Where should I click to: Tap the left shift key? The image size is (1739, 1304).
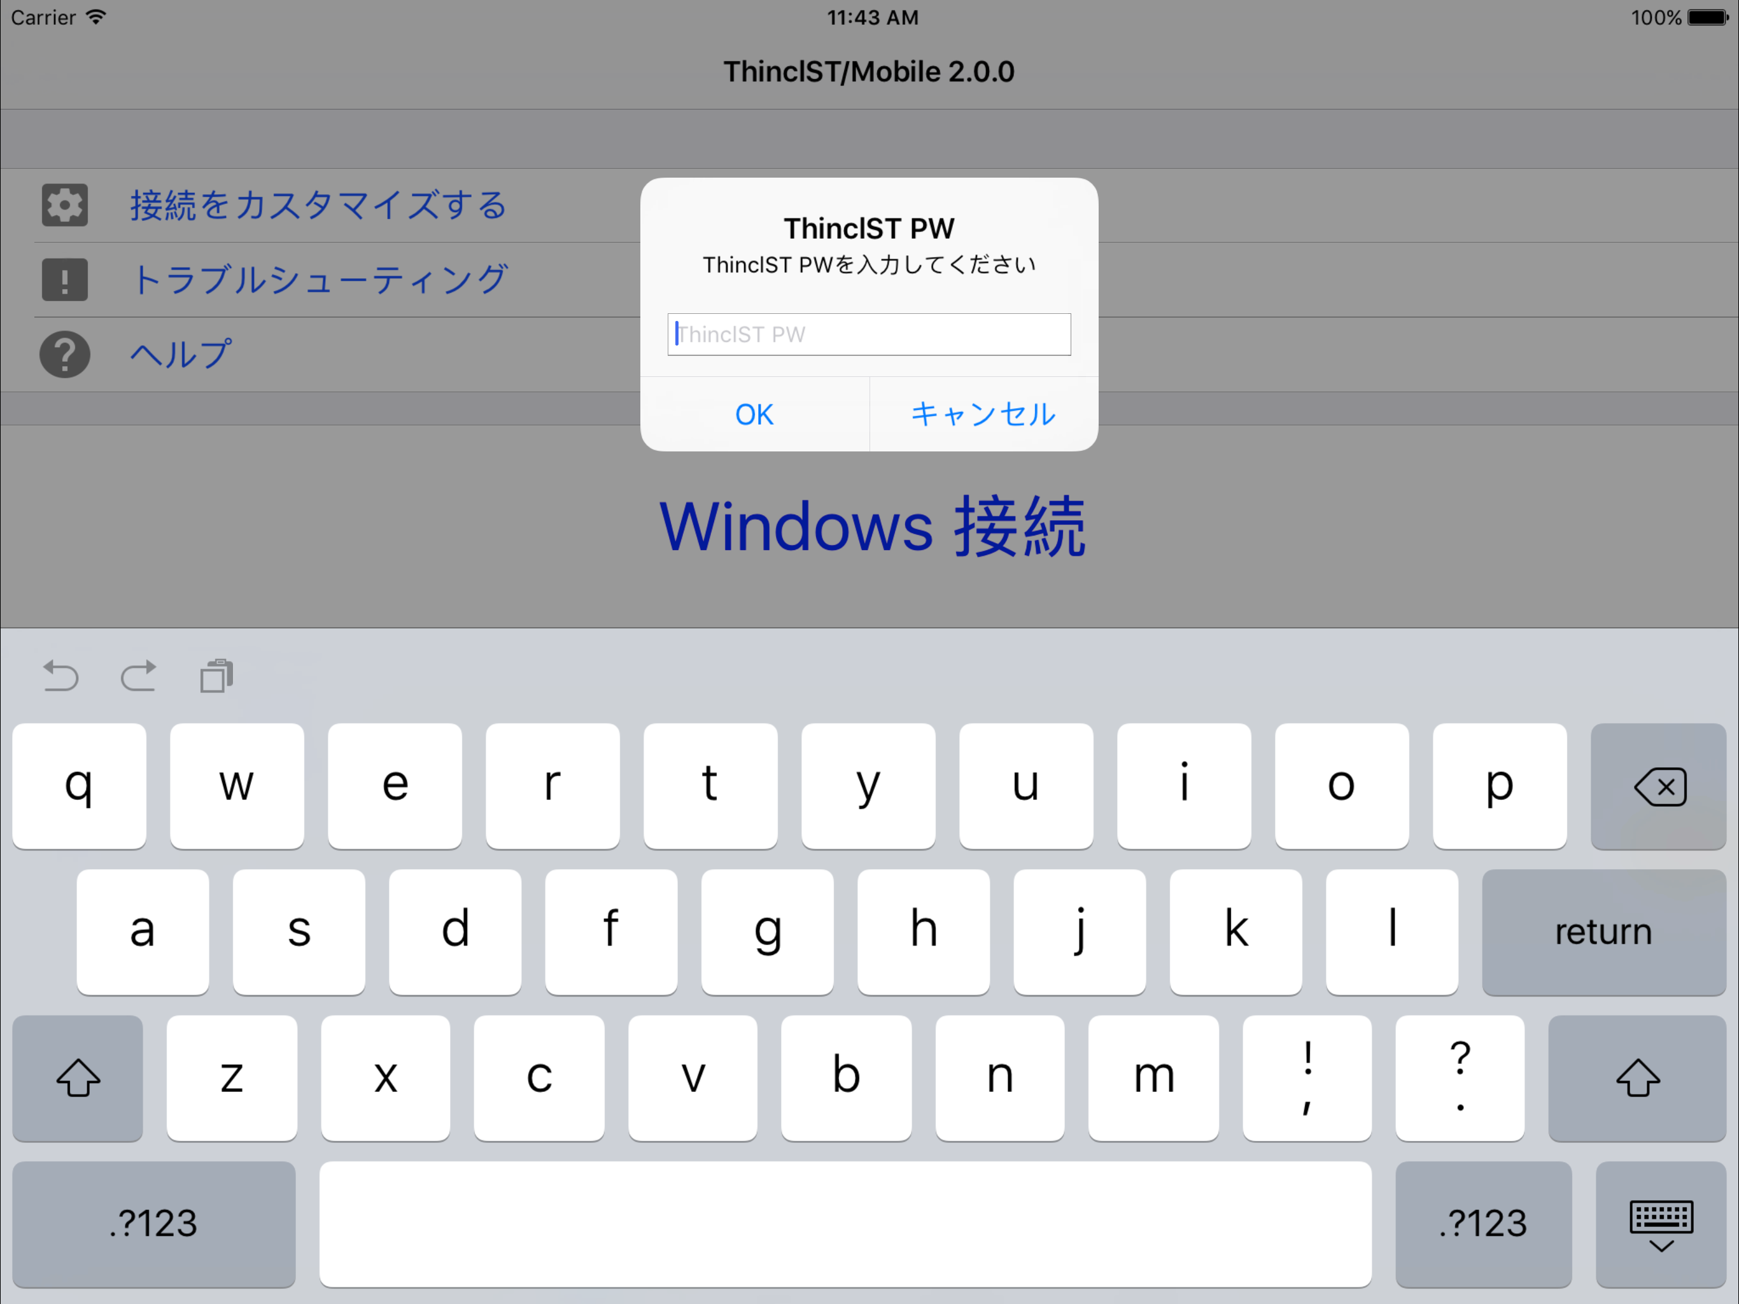click(78, 1077)
